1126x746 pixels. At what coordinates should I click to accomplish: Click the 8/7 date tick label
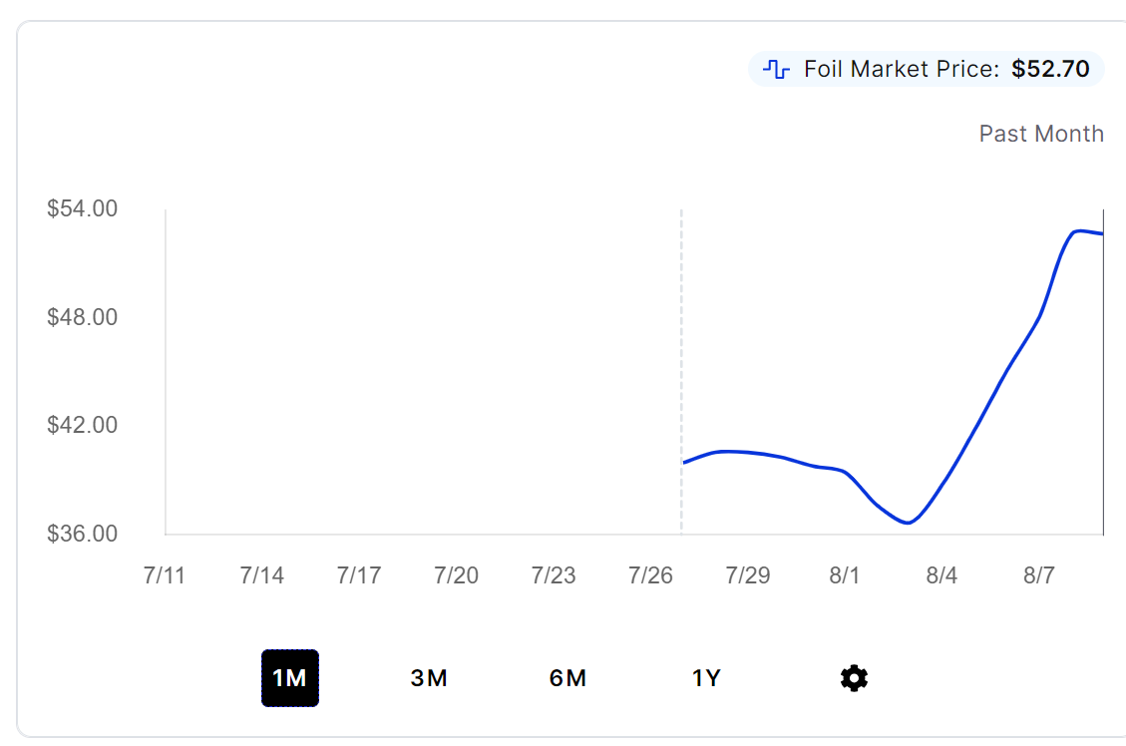point(1039,575)
